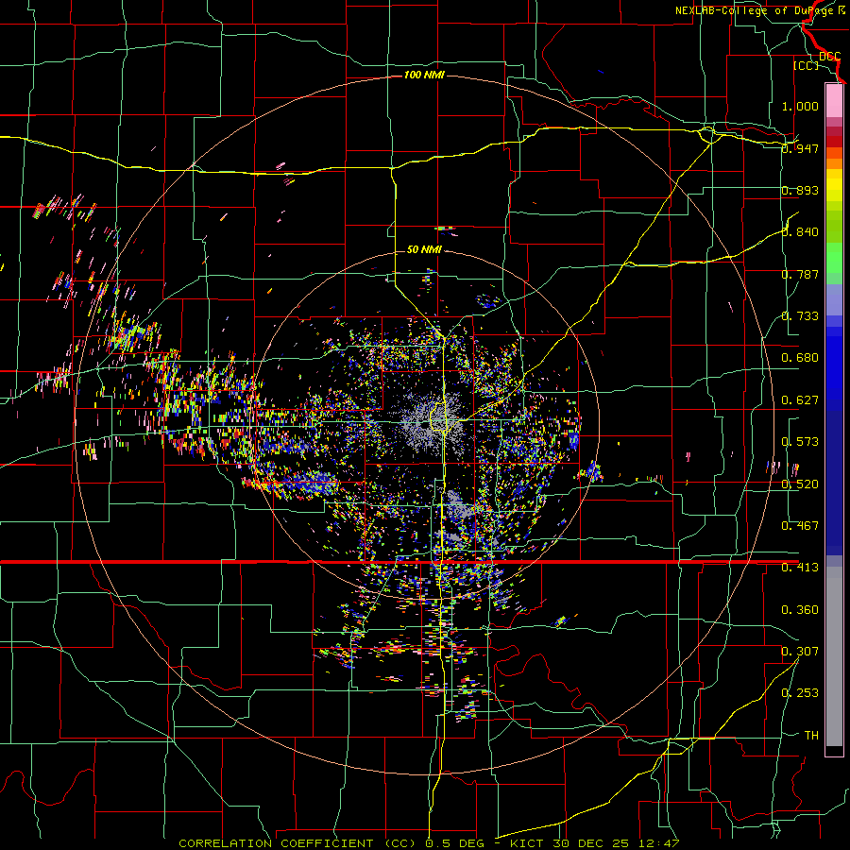Click the 0.520 color scale label
The height and width of the screenshot is (850, 850).
pyautogui.click(x=800, y=484)
